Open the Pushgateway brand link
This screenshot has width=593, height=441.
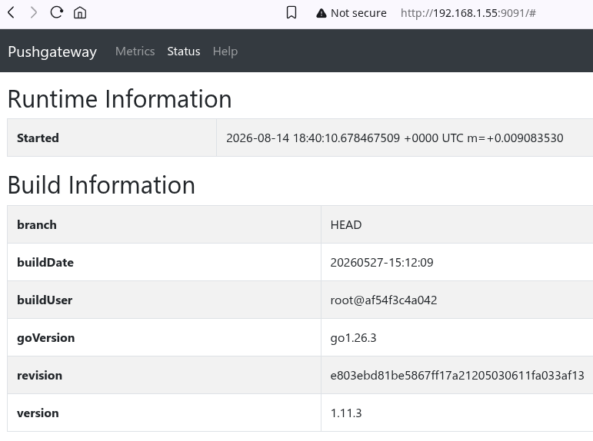coord(52,51)
